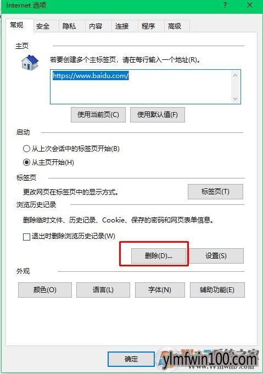
Task: Click the 使用默认值 button
Action: pos(158,115)
